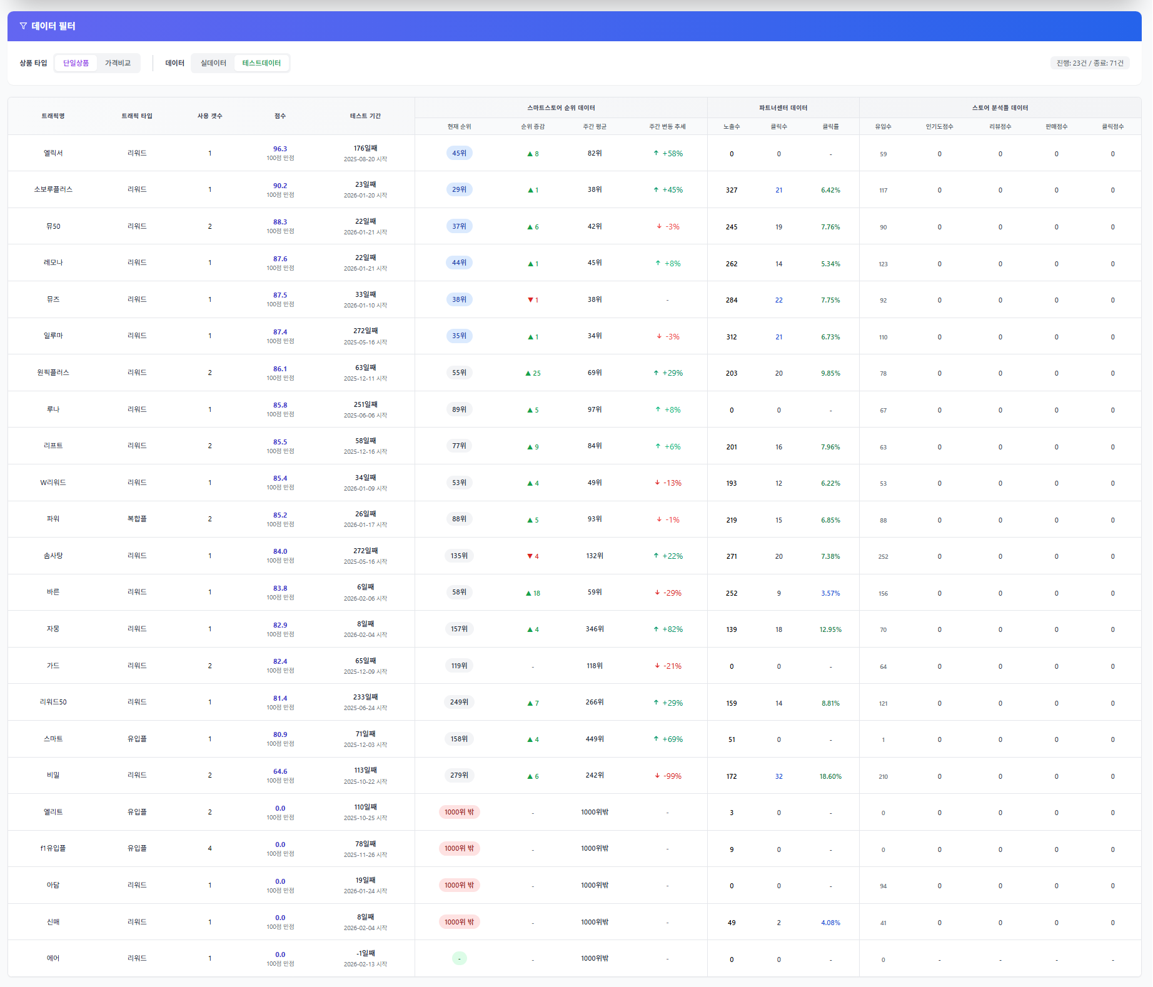1153x987 pixels.
Task: Click the funnel icon beside 데이터 필터
Action: coord(23,26)
